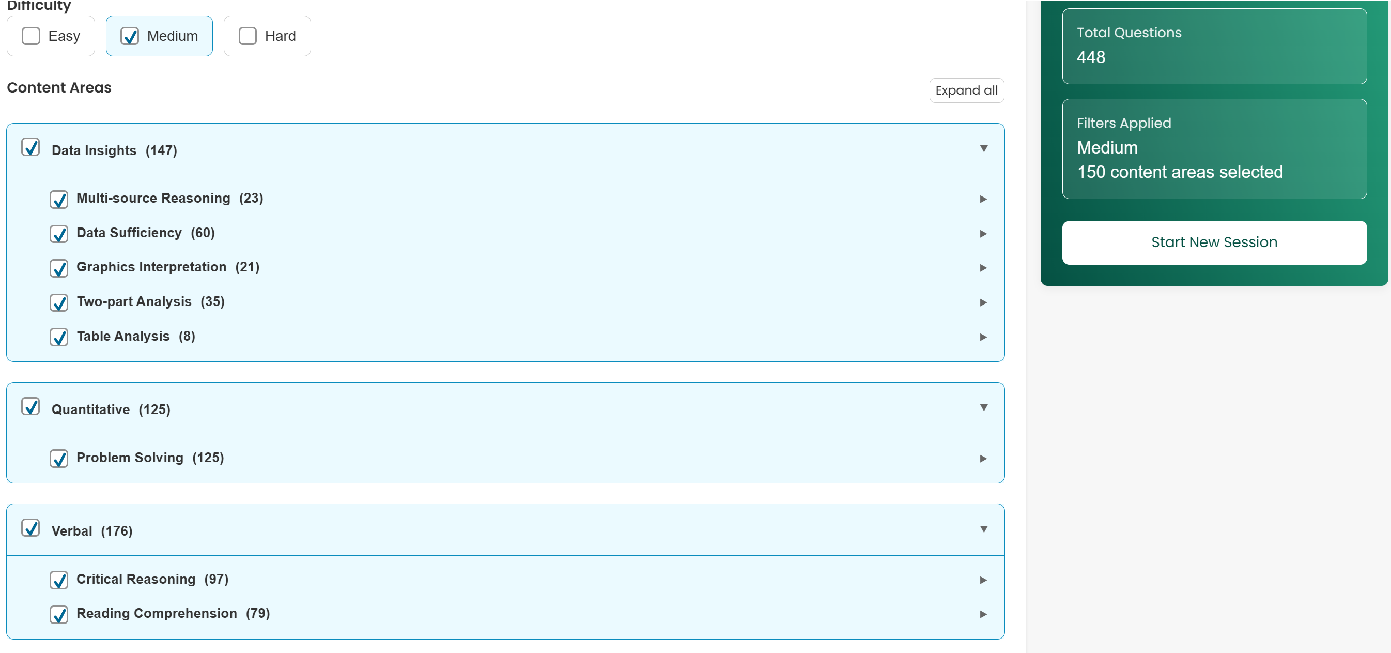Collapse the Data Insights section arrow
Screen dimensions: 1391x653
click(x=984, y=148)
